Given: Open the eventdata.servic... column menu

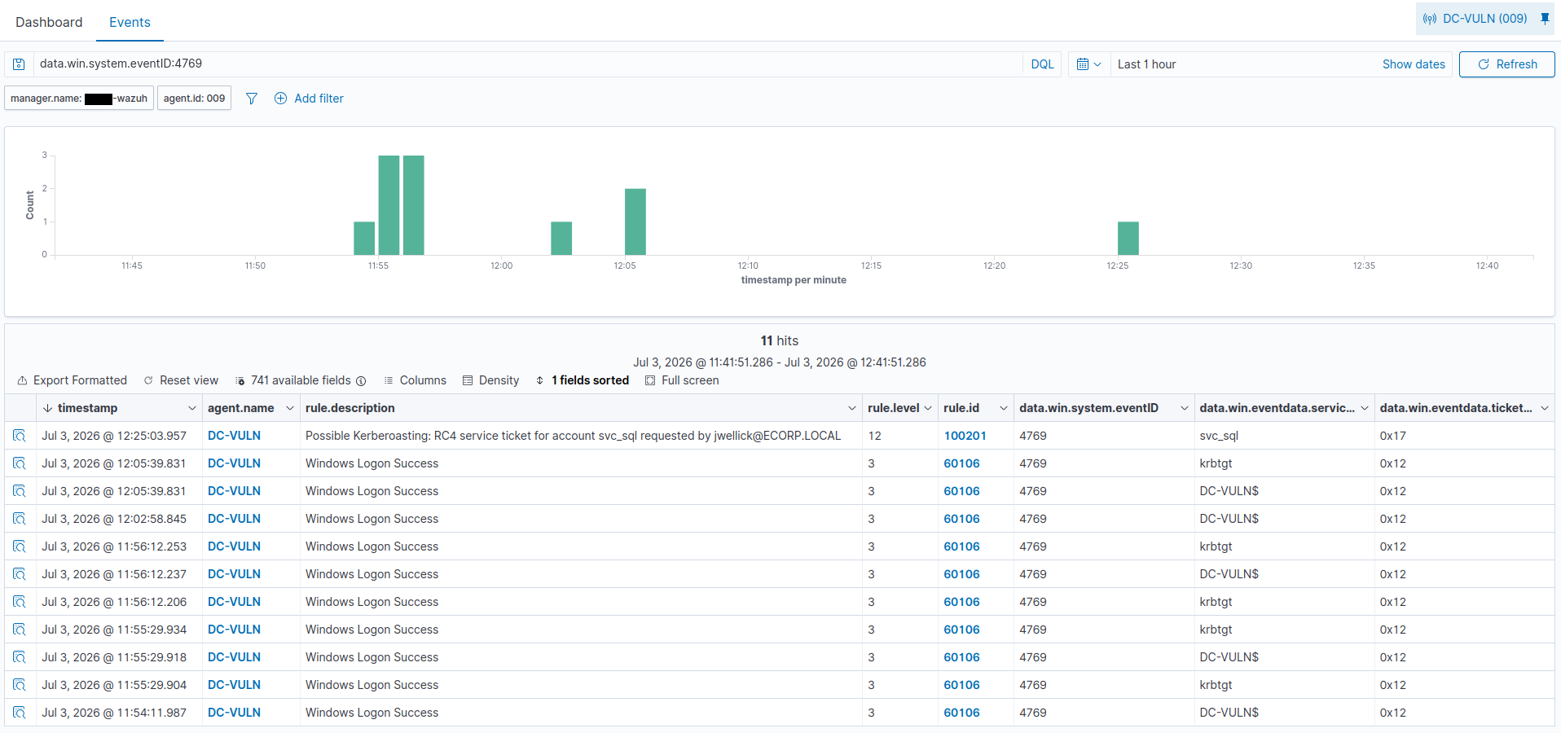Looking at the screenshot, I should pos(1365,408).
